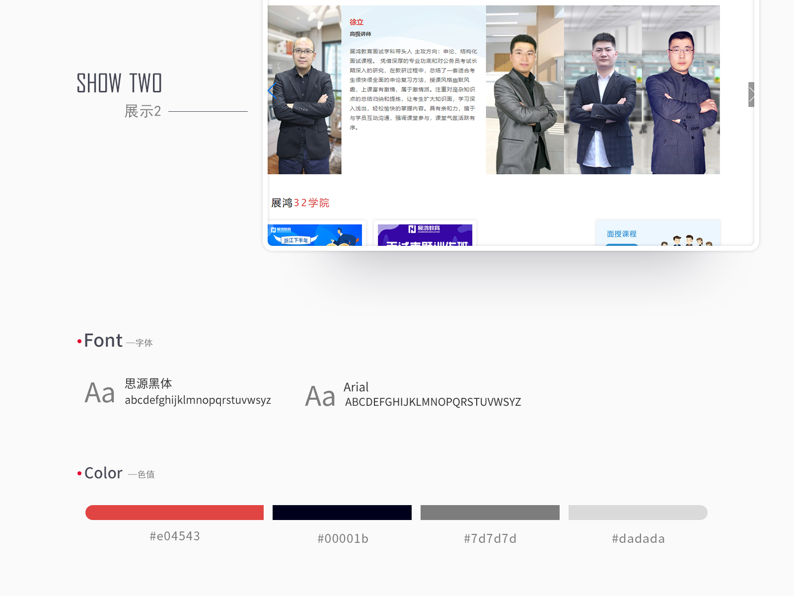Open teacher 徐立's portrait photo
Viewport: 794px width, 596px height.
tap(304, 90)
